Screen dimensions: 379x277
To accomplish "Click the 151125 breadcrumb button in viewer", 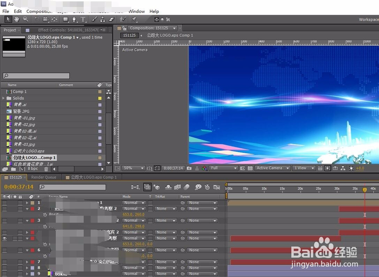I will click(129, 35).
